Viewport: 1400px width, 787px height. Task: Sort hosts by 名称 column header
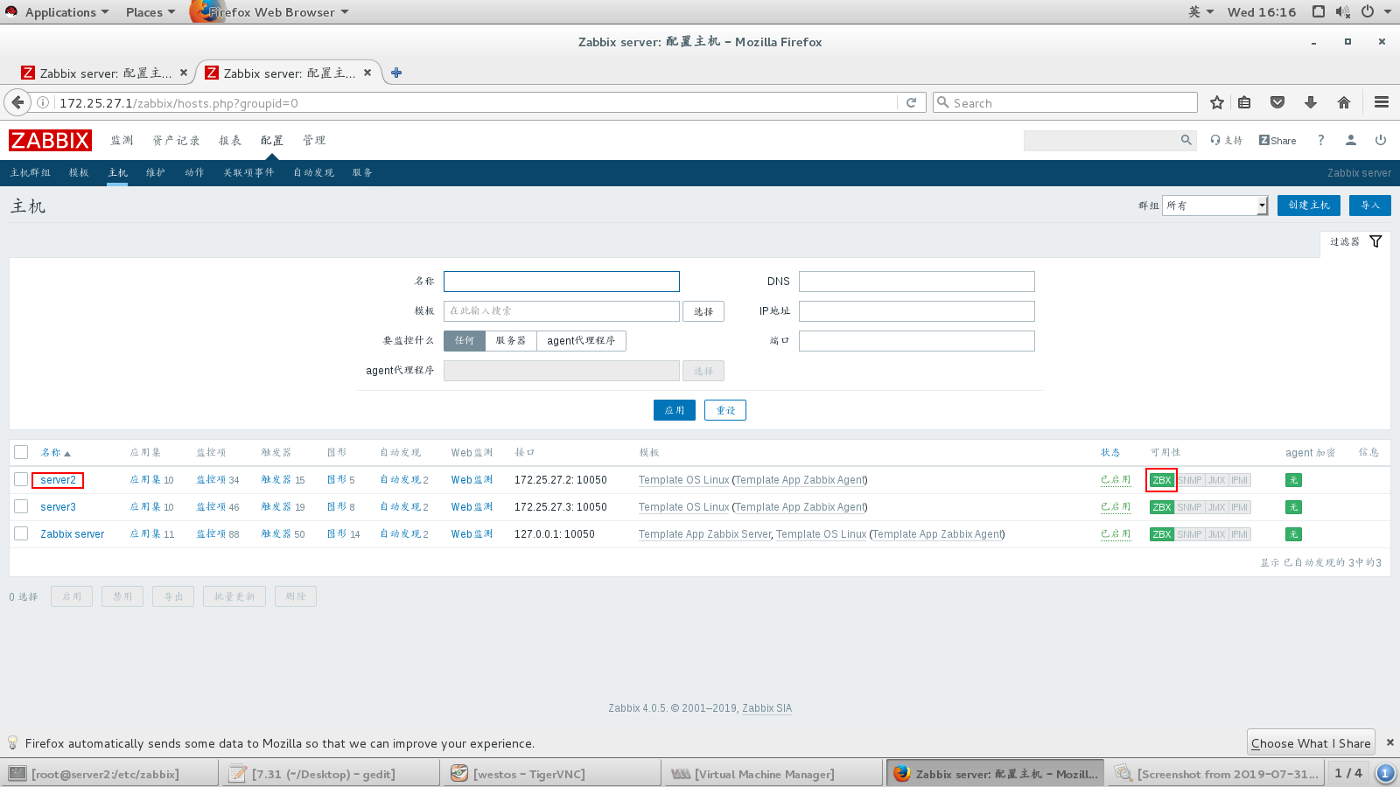(55, 452)
